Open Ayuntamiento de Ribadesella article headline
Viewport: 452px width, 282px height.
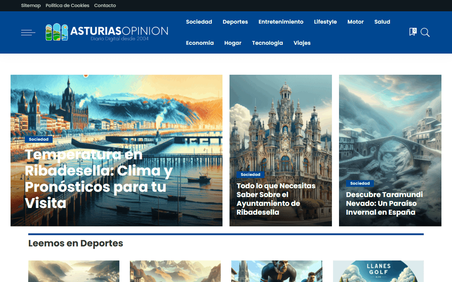point(276,199)
